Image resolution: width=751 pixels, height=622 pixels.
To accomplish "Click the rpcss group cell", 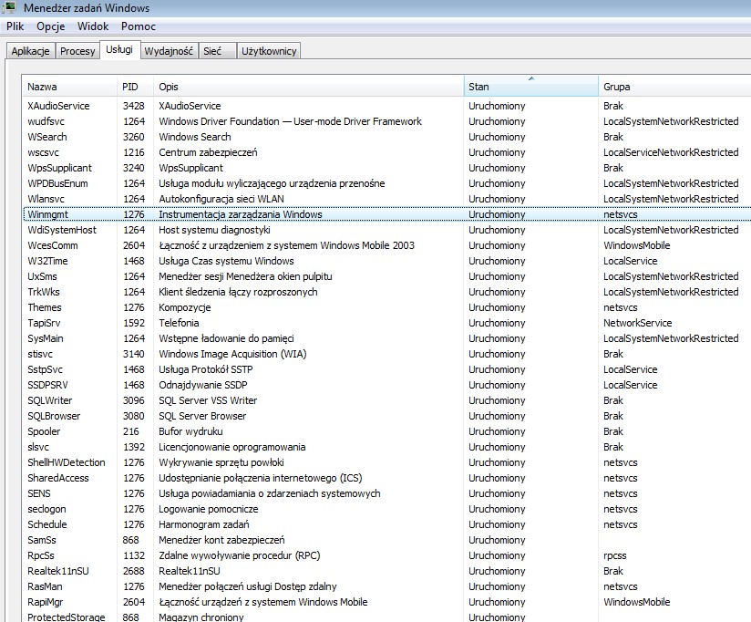I will click(615, 555).
